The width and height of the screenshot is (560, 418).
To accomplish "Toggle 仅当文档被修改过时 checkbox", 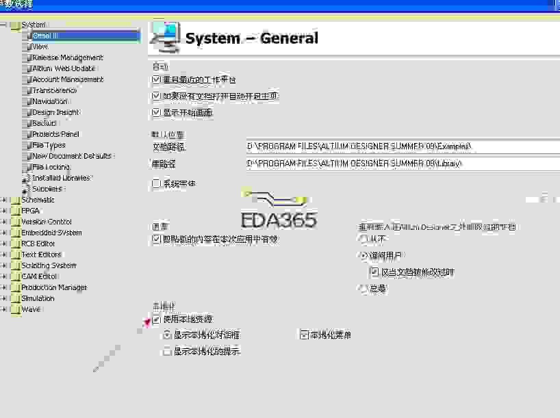I will 374,272.
